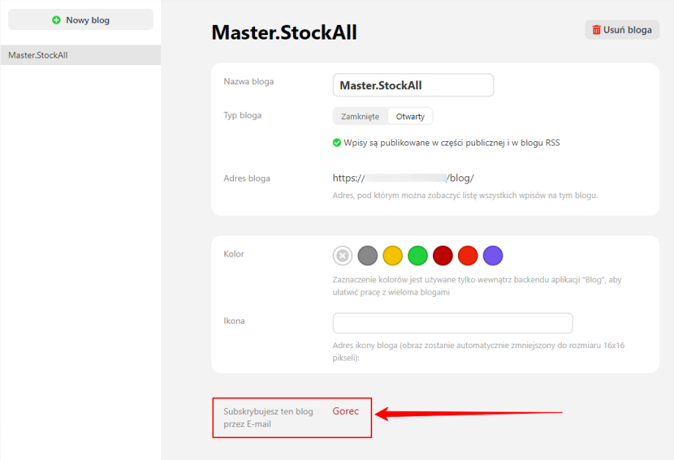The height and width of the screenshot is (460, 674).
Task: Click the green checkmark status icon
Action: pyautogui.click(x=337, y=143)
